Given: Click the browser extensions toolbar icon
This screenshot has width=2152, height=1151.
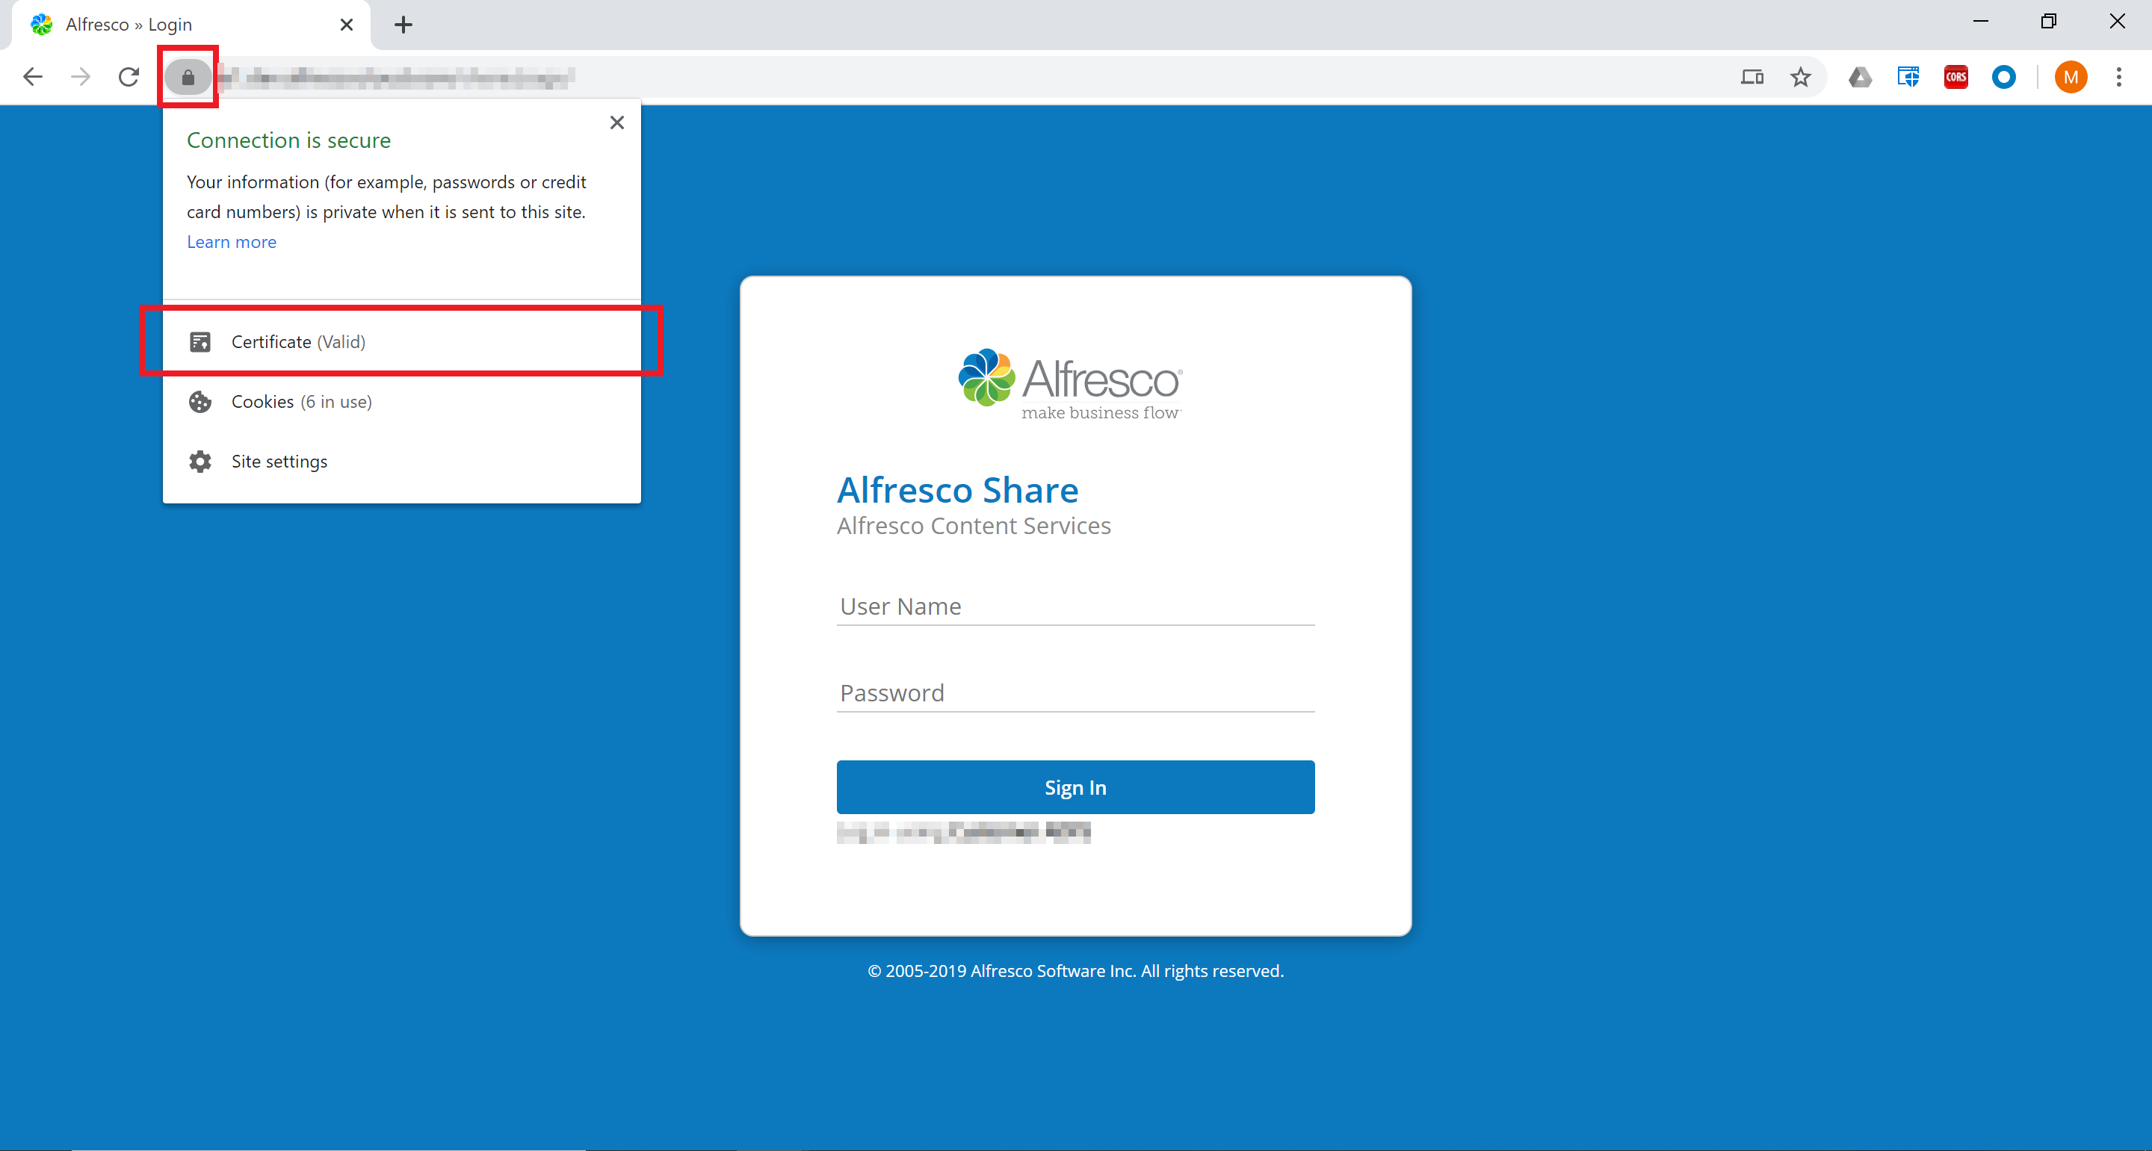Looking at the screenshot, I should pyautogui.click(x=1907, y=77).
